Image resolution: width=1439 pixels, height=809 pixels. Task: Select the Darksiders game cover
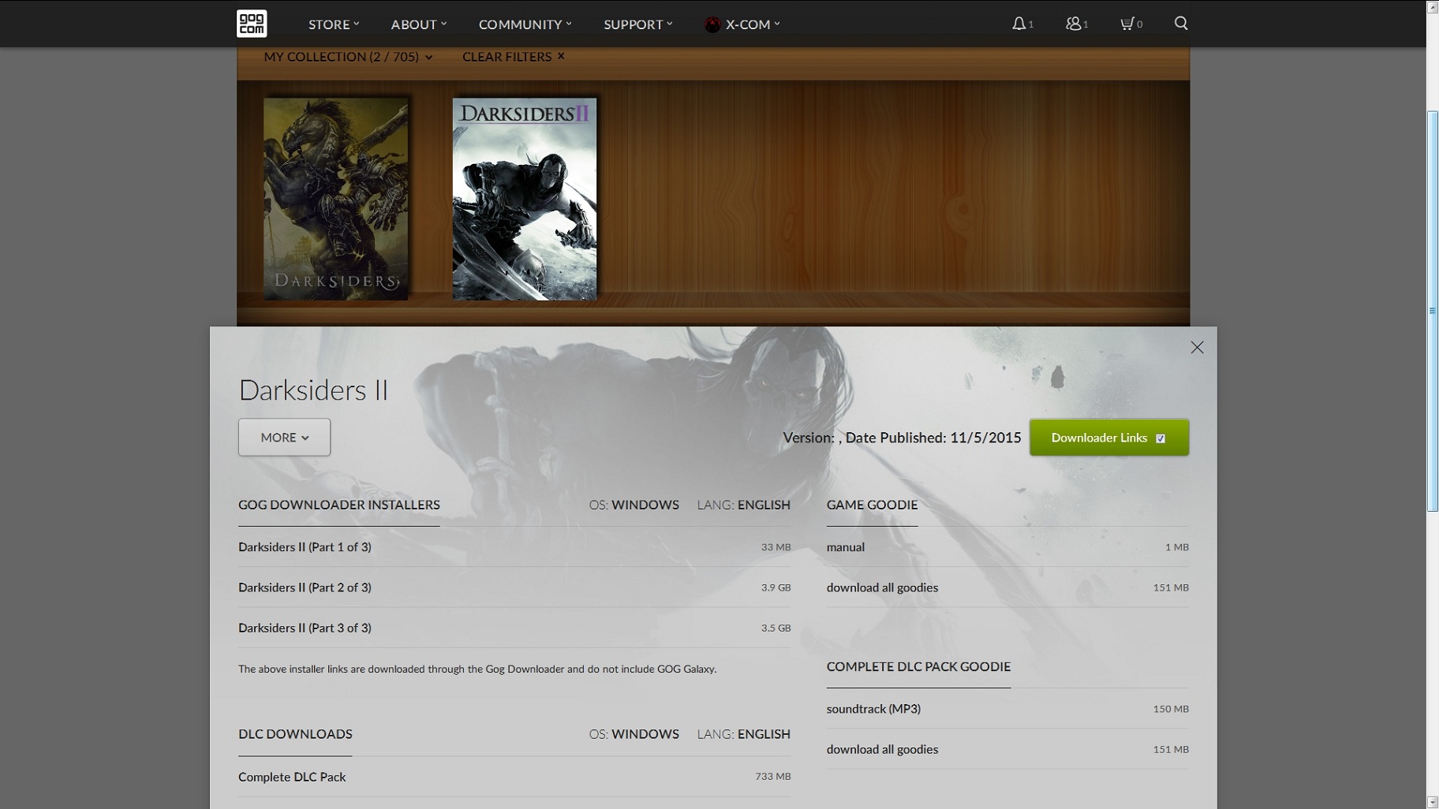(336, 199)
